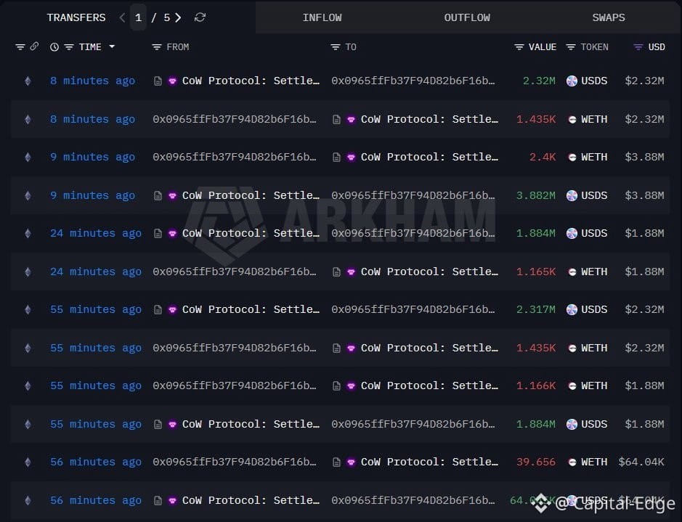
Task: Open the leftmost filter icon in header
Action: [x=20, y=47]
